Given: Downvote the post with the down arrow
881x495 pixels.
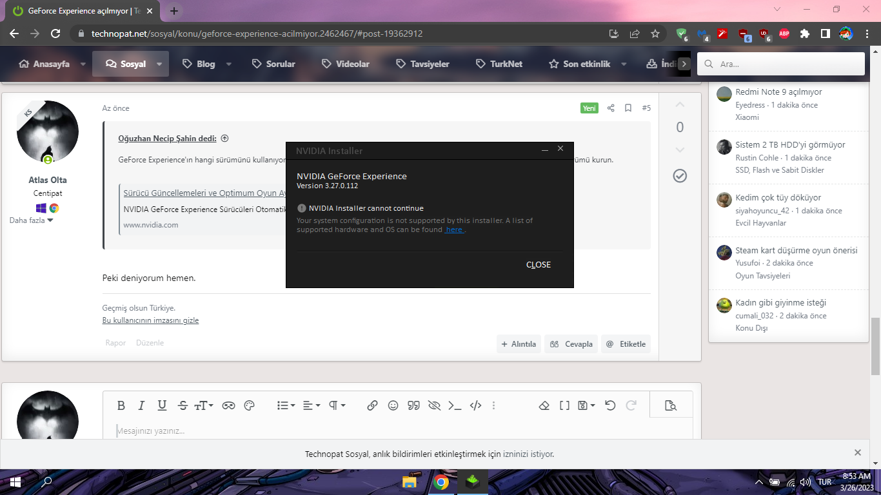Looking at the screenshot, I should tap(680, 150).
